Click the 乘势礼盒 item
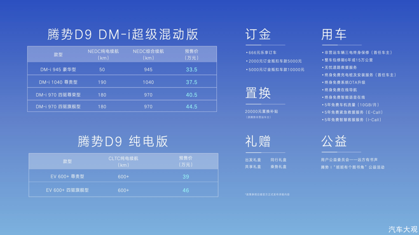Image resolution: width=419 pixels, height=235 pixels. tap(279, 167)
